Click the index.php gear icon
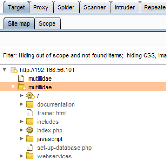 click(x=30, y=131)
